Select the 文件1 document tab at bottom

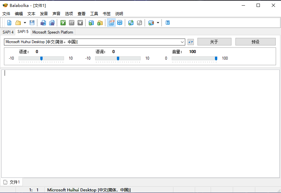[x=12, y=182]
